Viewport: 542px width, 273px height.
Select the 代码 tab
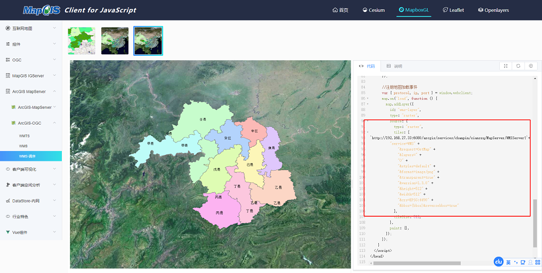(367, 66)
